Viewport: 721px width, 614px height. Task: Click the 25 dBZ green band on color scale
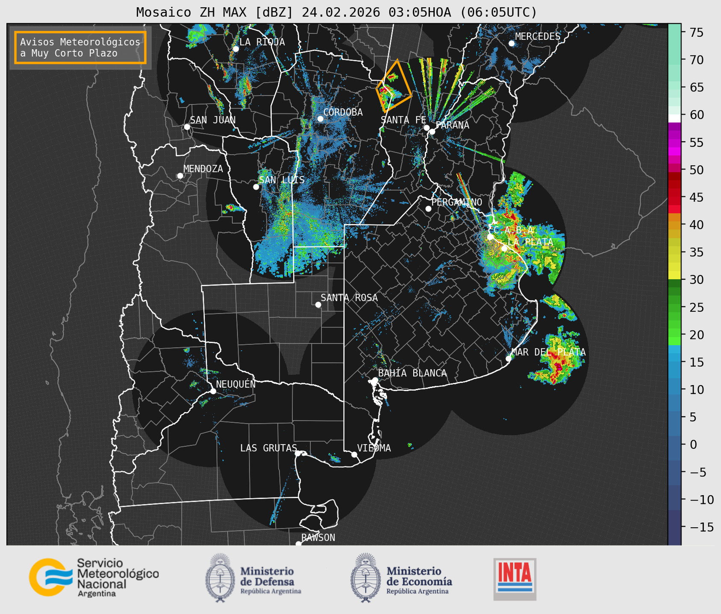pyautogui.click(x=674, y=307)
